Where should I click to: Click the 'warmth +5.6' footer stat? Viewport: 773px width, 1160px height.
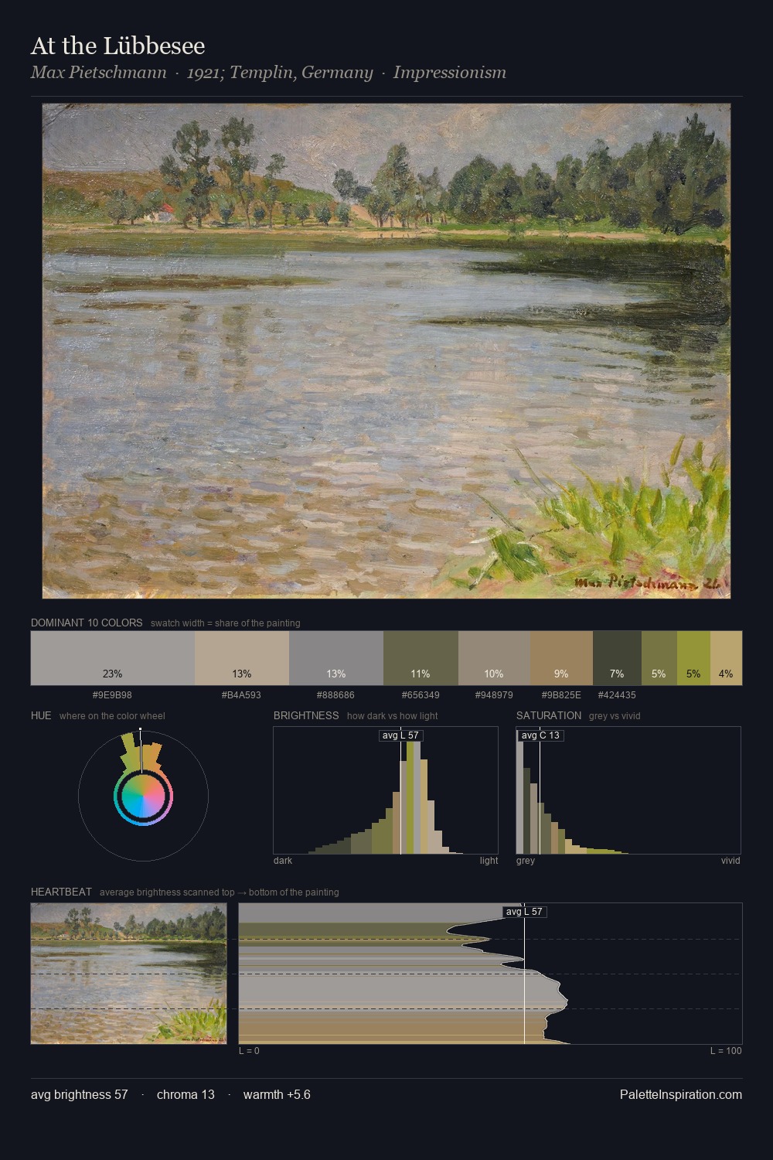(277, 1094)
